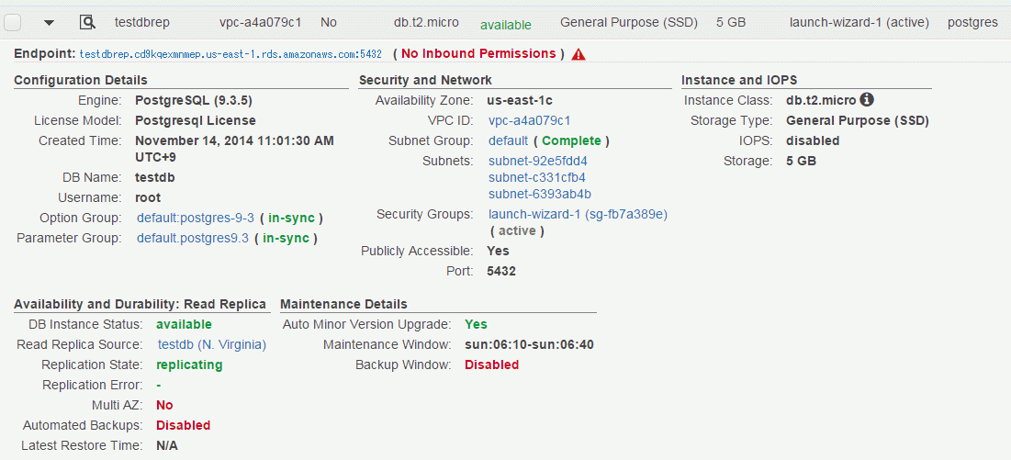Select the testdbrep row checkbox

pyautogui.click(x=13, y=23)
